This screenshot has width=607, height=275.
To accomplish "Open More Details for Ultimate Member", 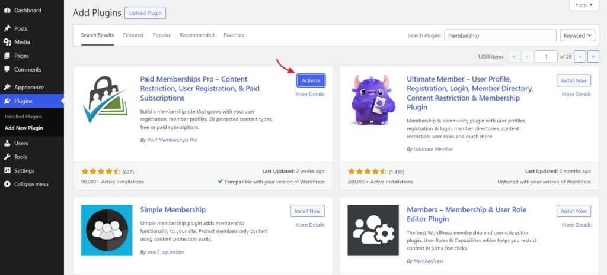I will coord(576,94).
